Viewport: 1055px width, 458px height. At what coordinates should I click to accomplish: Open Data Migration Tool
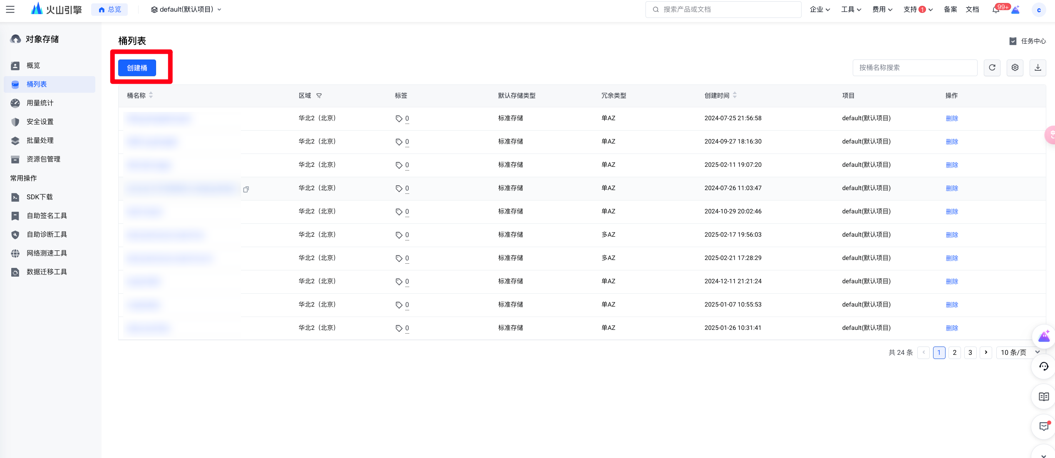50,272
